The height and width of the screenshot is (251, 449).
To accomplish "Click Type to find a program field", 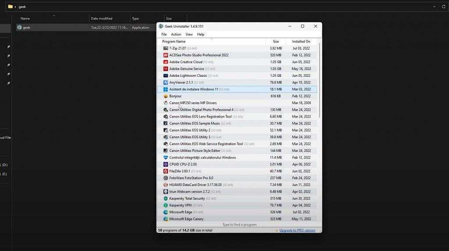I will [x=239, y=225].
